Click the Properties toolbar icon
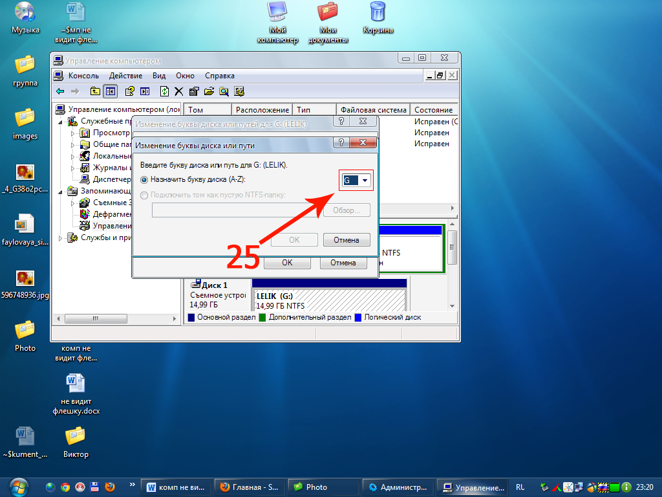The height and width of the screenshot is (497, 662). [x=194, y=91]
